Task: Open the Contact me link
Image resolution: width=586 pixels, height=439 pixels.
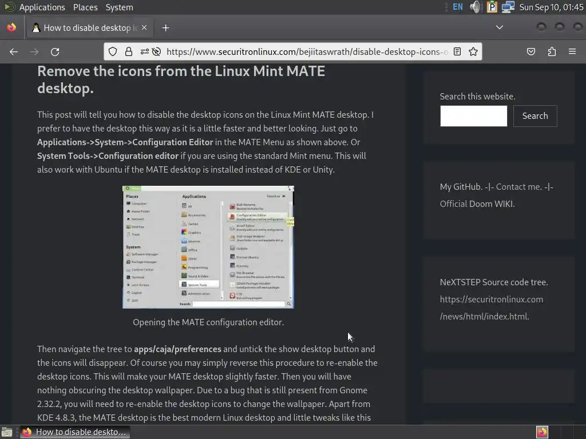Action: pos(518,187)
